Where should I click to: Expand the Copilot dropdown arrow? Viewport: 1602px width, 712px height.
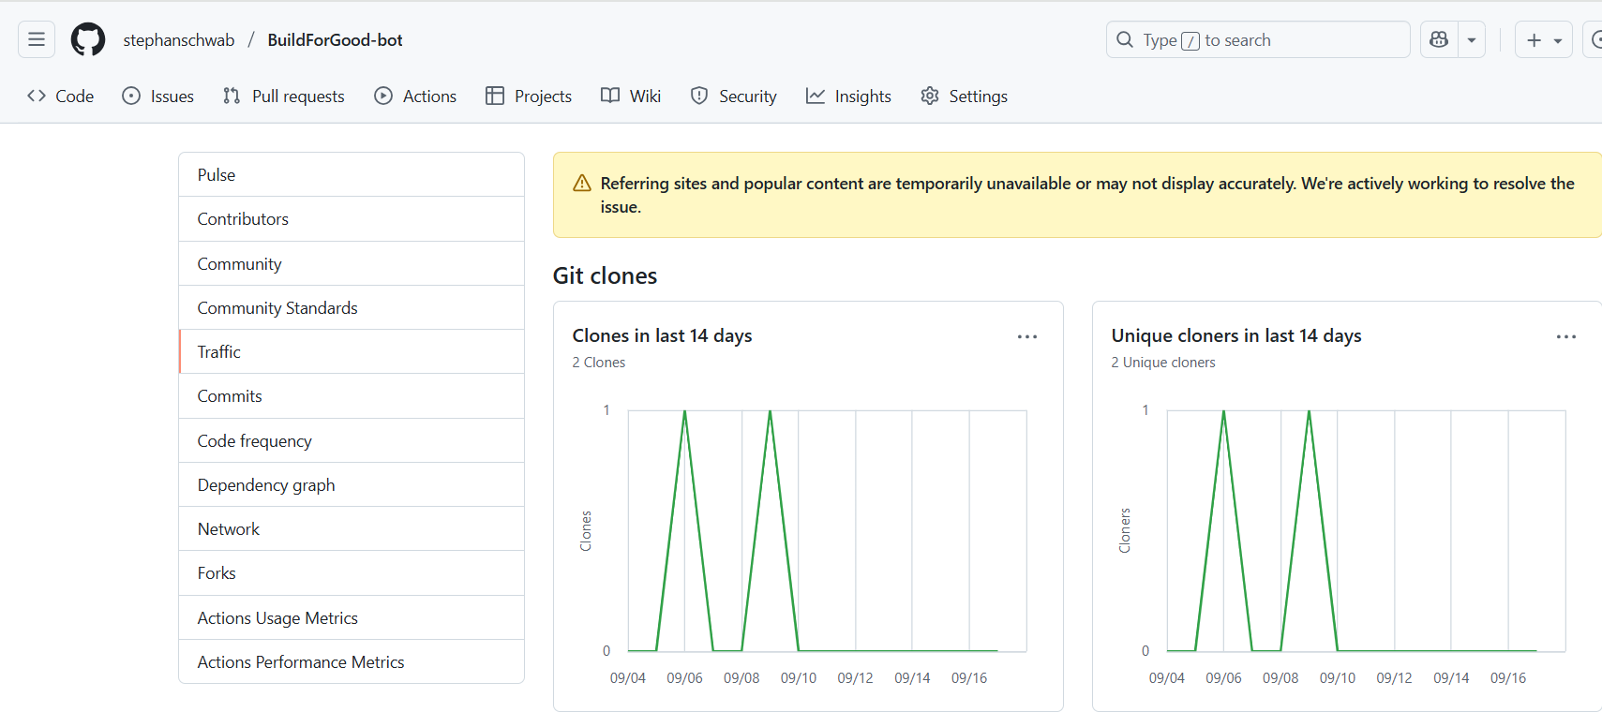point(1472,39)
